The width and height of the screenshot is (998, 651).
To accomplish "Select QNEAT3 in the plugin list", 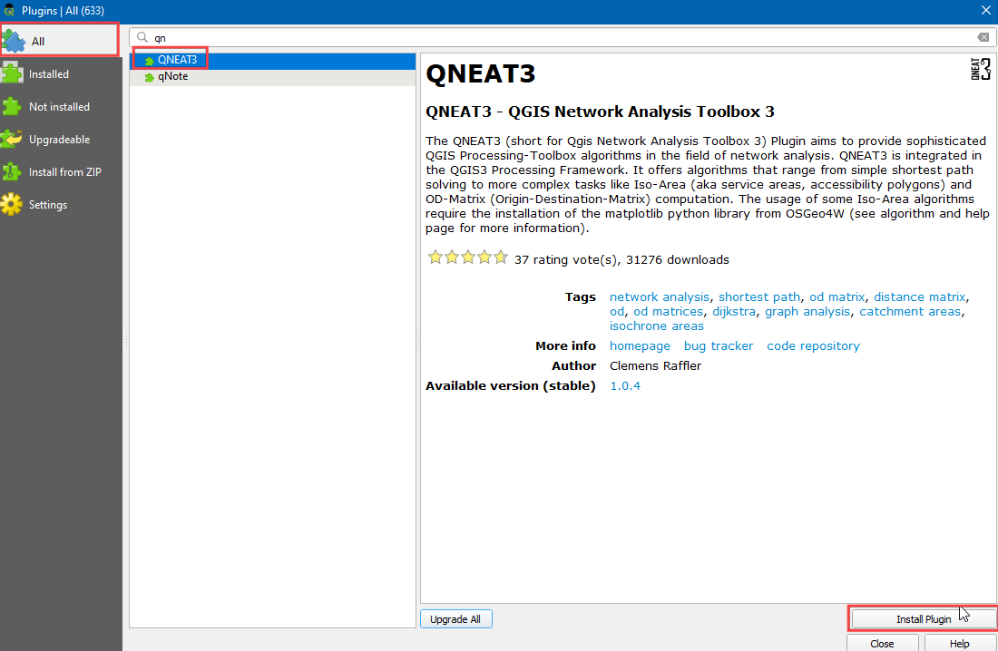I will tap(177, 60).
